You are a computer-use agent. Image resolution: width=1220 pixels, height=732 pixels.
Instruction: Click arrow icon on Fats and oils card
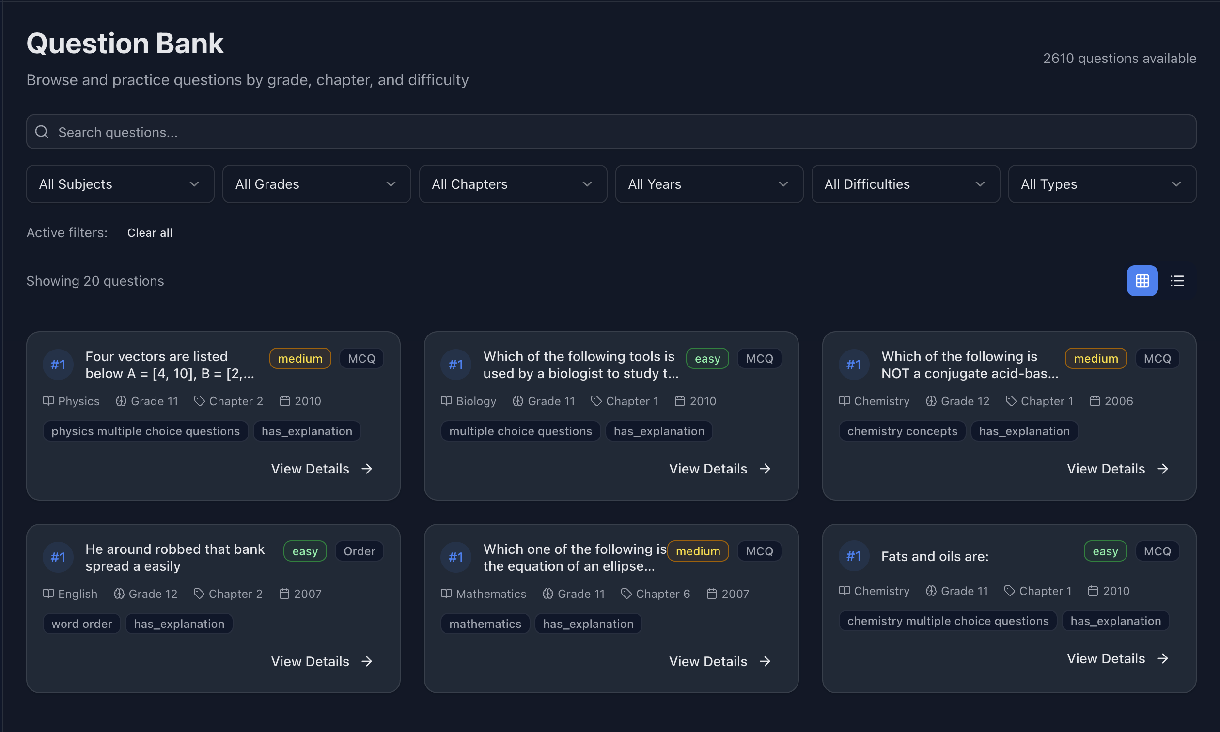[x=1163, y=658]
